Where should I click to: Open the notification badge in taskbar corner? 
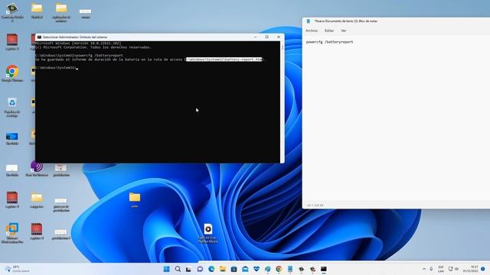point(483,269)
